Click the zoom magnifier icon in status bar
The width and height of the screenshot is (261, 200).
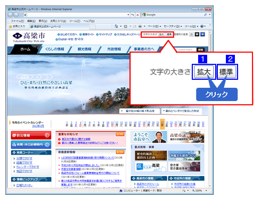193,190
